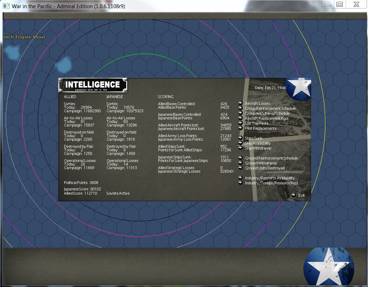368x287 pixels.
Task: Show the List Top Pilots screen
Action: (256, 124)
